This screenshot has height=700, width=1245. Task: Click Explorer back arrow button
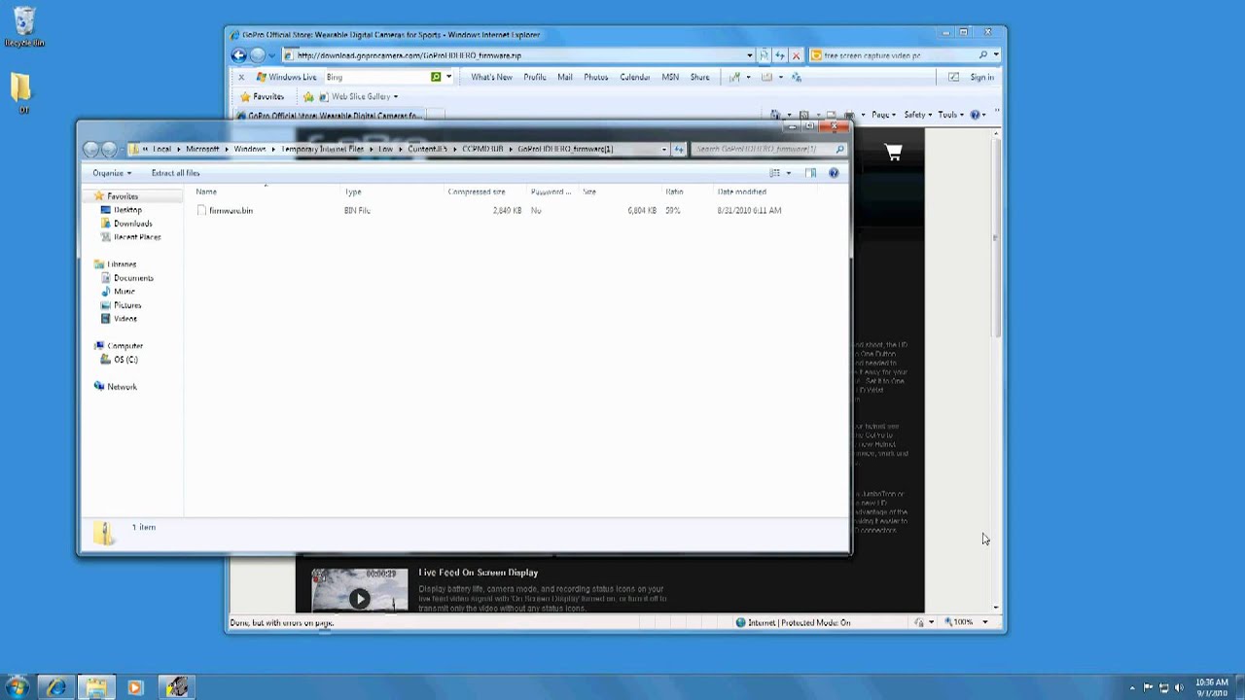click(90, 149)
